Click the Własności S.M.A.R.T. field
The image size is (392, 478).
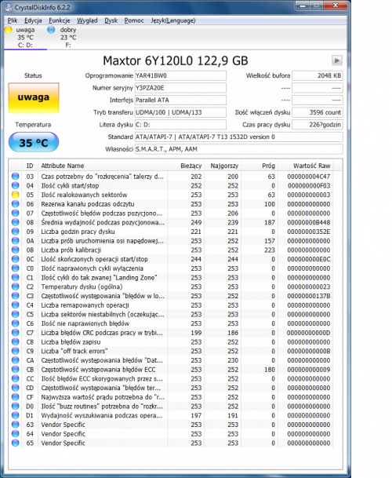(239, 149)
